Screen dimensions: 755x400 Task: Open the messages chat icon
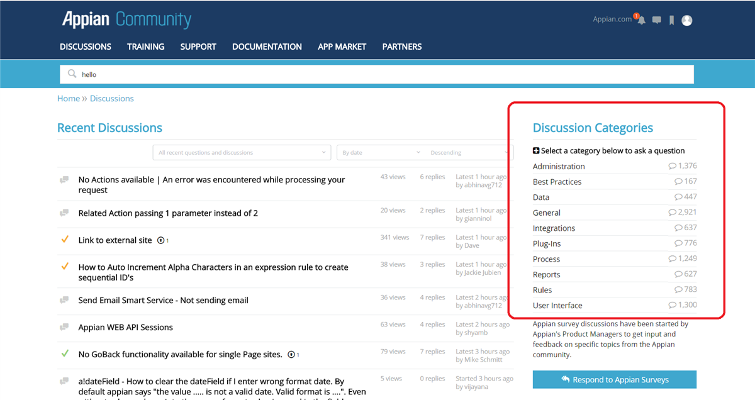657,21
